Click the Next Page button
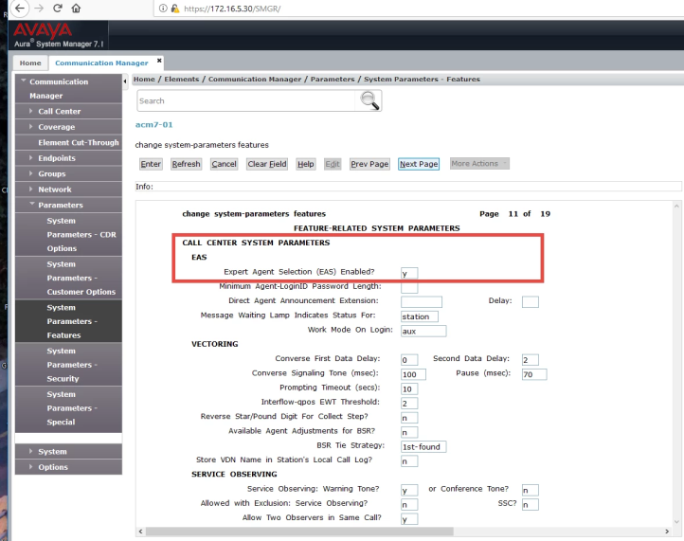 click(x=419, y=164)
